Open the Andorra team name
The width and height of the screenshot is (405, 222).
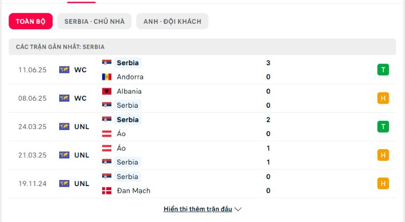[x=130, y=77]
